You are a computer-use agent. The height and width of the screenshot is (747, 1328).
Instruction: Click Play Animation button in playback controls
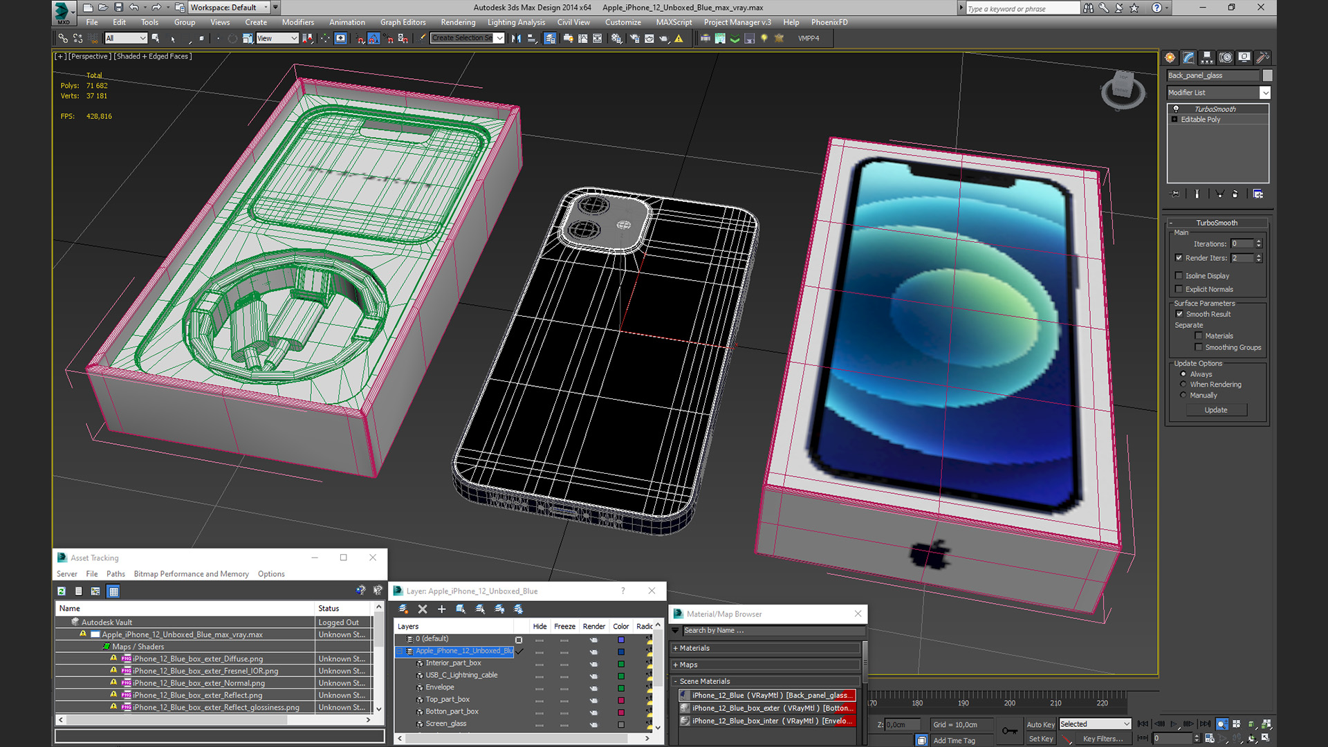click(1174, 724)
